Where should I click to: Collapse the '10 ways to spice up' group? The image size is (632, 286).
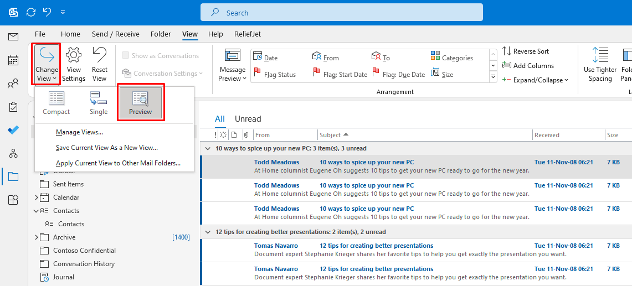[x=208, y=148]
